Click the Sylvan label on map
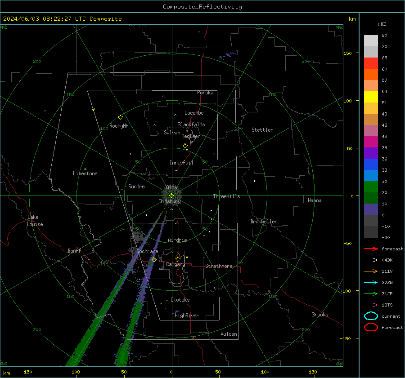This screenshot has height=378, width=405. tap(172, 133)
